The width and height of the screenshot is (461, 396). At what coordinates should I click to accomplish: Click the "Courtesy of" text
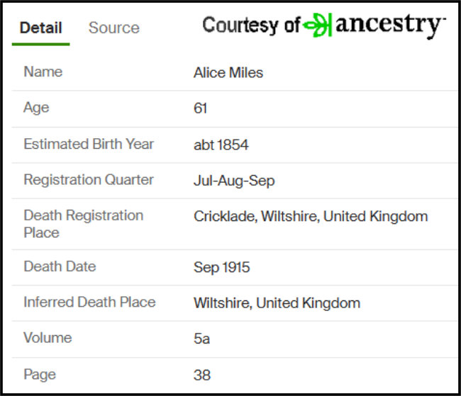click(x=251, y=26)
